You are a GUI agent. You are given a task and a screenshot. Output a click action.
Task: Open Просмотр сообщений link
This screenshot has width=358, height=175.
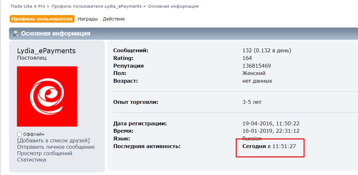tap(45, 153)
